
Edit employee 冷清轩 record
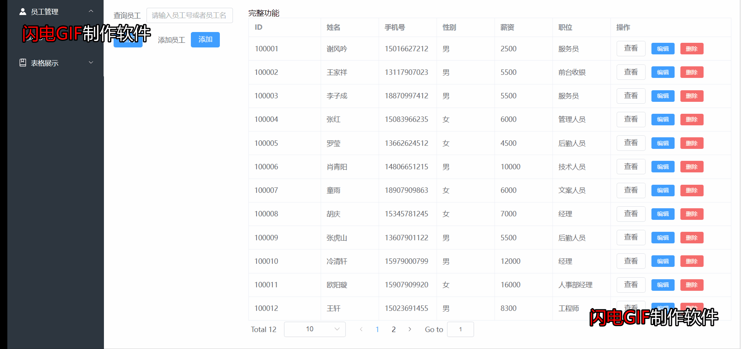pos(663,261)
